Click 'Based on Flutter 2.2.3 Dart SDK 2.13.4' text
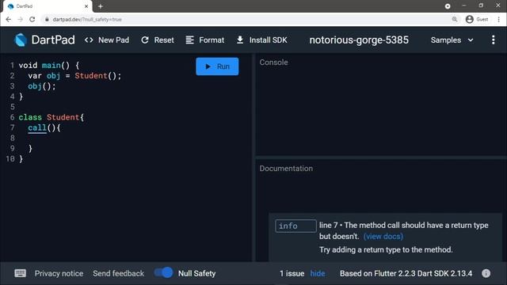Screen dimensions: 507x285 click(x=406, y=273)
